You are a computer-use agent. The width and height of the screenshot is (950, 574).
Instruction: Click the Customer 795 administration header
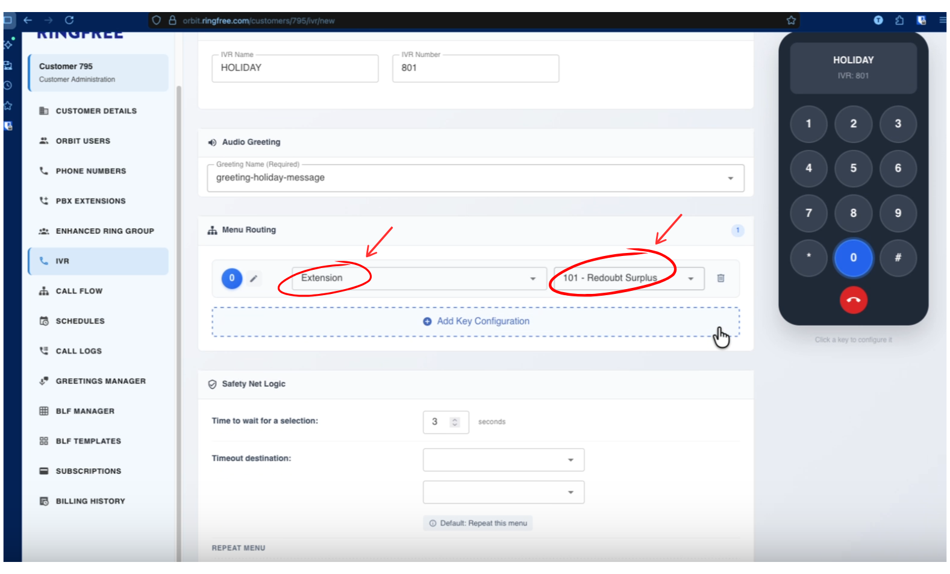click(98, 72)
